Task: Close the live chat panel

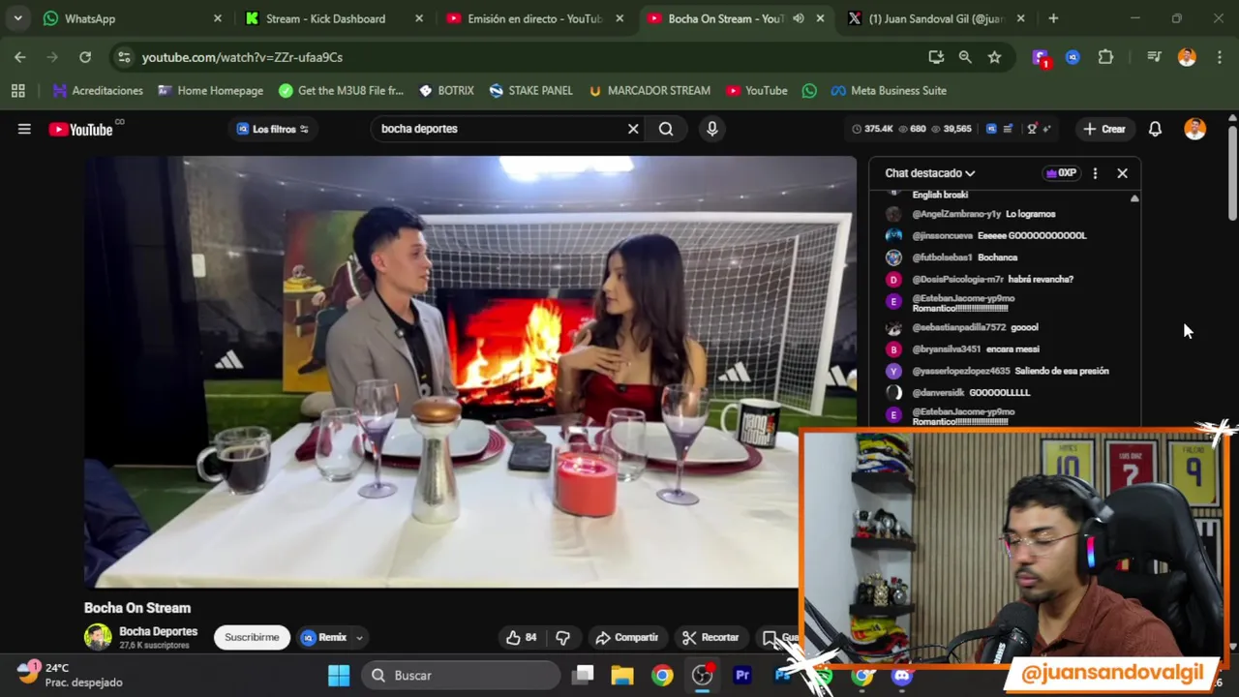Action: (x=1122, y=173)
